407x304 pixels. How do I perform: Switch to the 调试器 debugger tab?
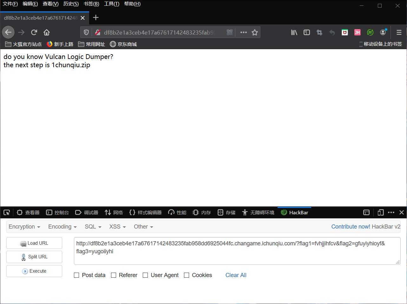(x=87, y=212)
